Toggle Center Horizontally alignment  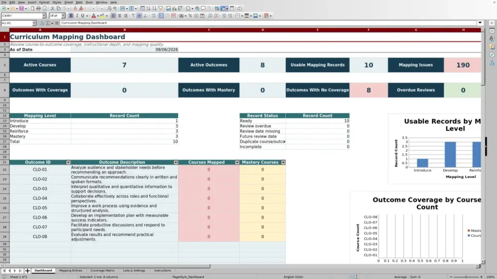click(x=119, y=16)
